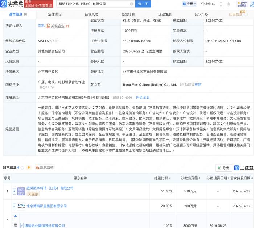
Task: Open legal representative 李凯's profile
Action: tap(41, 26)
